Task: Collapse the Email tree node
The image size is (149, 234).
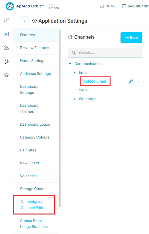Action: (x=74, y=73)
